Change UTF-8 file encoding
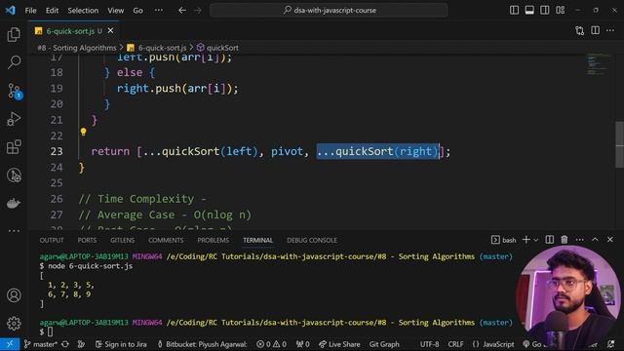 tap(429, 344)
